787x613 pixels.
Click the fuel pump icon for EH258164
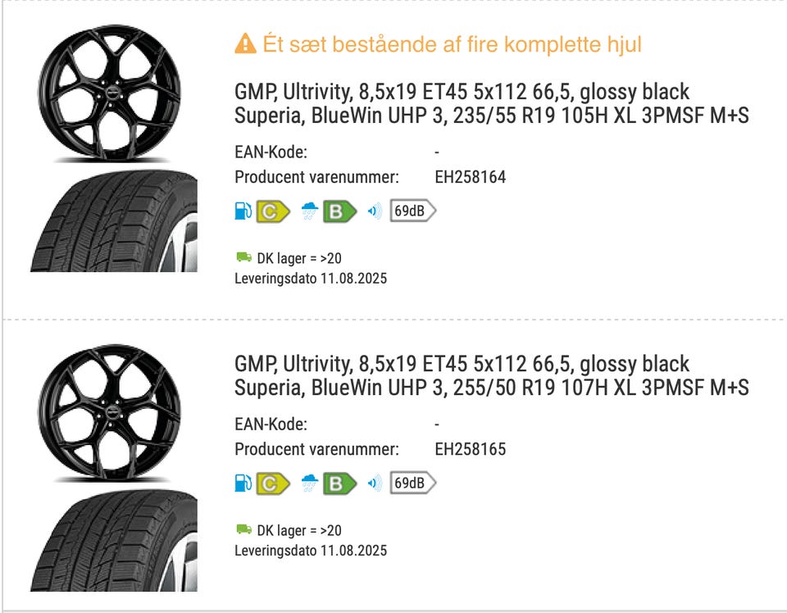(243, 211)
